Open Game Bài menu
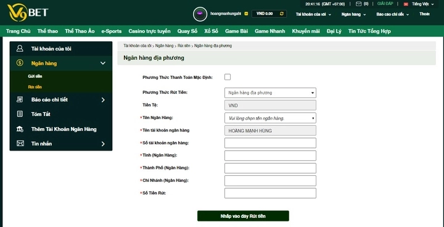Image resolution: width=444 pixels, height=227 pixels. (236, 31)
